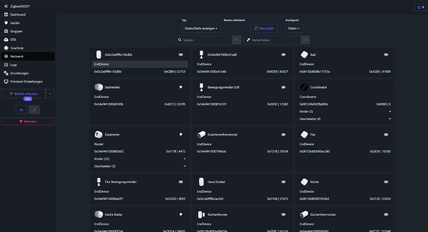Click the pencil/theme icon button beside 'de'
Viewport: 428px width, 232px height.
(34, 110)
